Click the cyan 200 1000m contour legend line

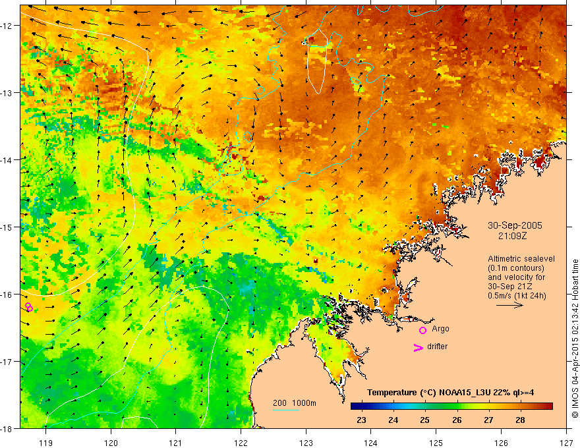point(286,410)
